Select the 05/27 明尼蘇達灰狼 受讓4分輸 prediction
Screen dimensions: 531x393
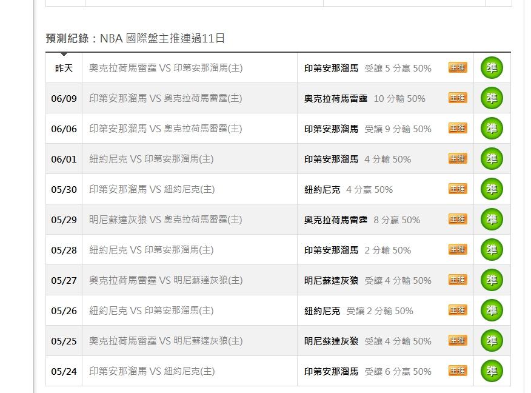[x=368, y=281]
